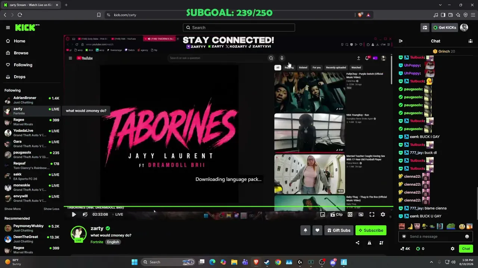478x268 pixels.
Task: Open the Windows Start menu
Action: click(134, 262)
